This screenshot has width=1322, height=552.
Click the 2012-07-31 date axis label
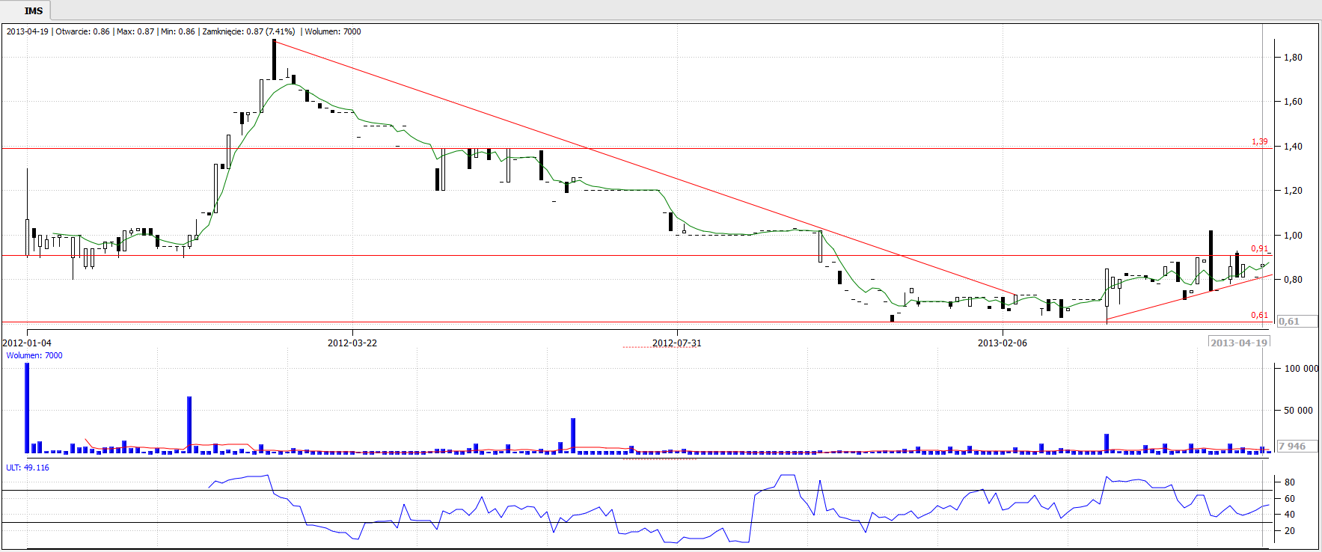[676, 343]
